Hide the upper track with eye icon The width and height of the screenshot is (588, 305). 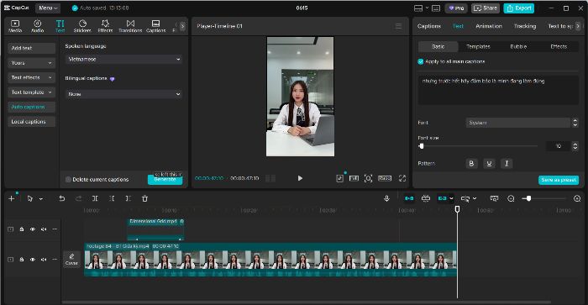(33, 229)
